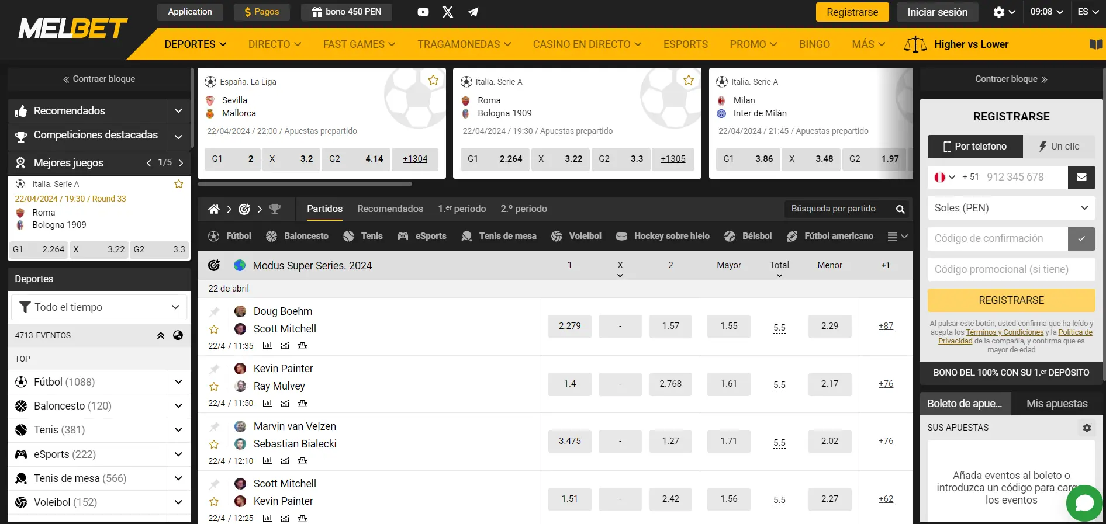Open the rules book icon
This screenshot has height=524, width=1106.
coord(1096,44)
